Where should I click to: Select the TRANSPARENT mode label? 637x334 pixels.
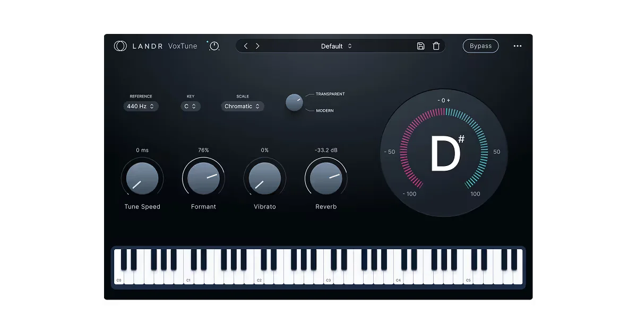point(330,94)
